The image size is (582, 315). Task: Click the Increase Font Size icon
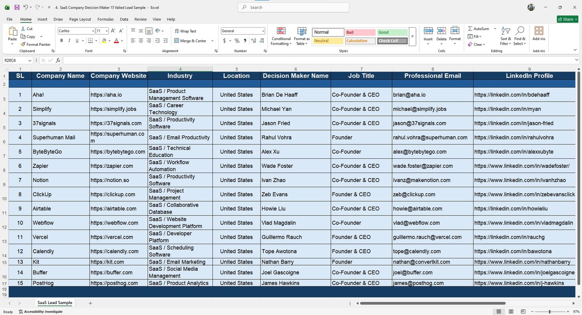(113, 31)
